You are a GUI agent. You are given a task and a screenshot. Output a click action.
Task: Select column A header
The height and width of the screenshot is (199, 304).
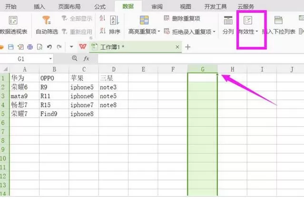tap(24, 69)
